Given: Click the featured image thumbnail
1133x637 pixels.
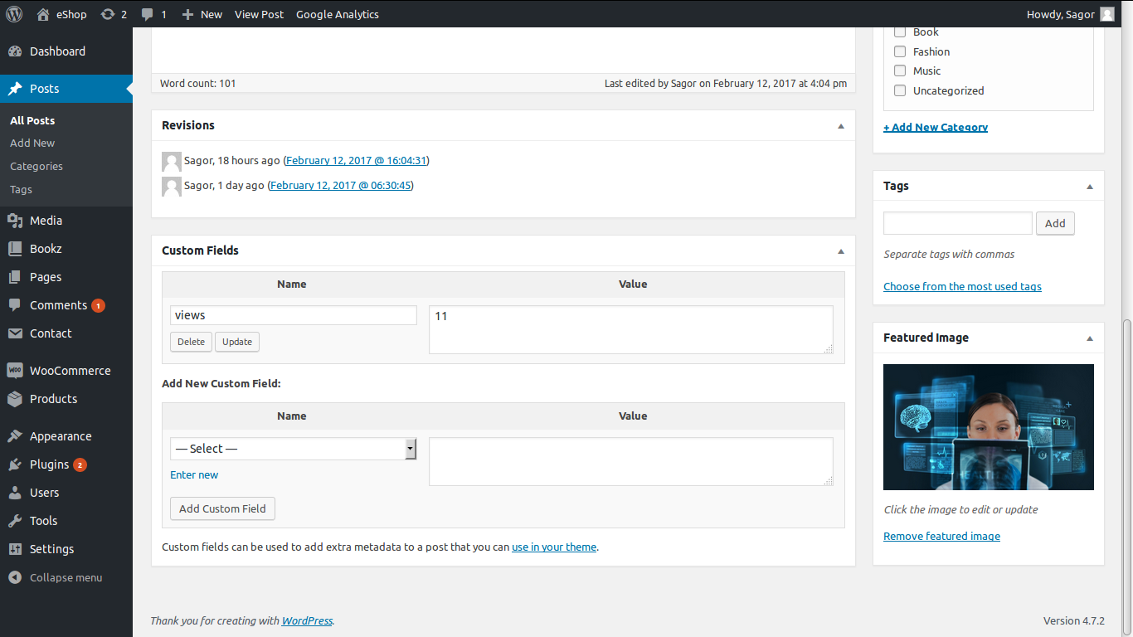Looking at the screenshot, I should pyautogui.click(x=988, y=427).
